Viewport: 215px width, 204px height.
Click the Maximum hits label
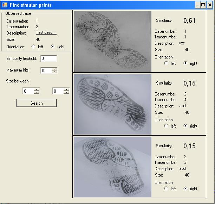[18, 70]
